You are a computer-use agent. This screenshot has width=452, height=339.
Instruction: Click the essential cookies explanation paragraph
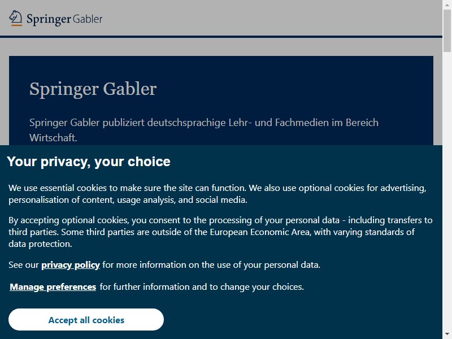pos(218,194)
